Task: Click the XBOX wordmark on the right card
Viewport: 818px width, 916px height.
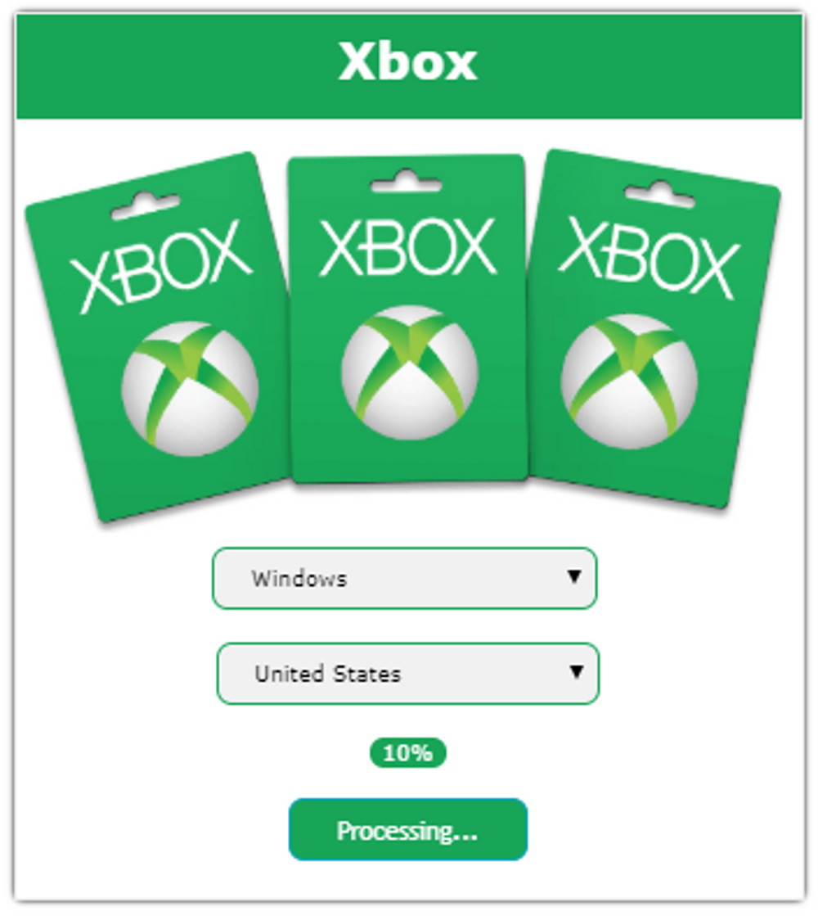Action: click(649, 258)
